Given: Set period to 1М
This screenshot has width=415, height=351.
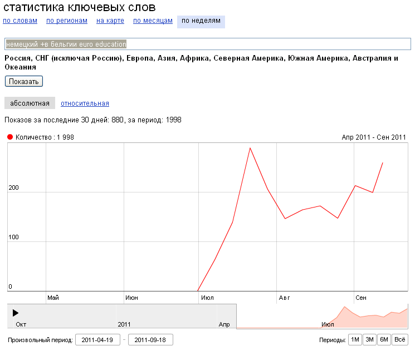Looking at the screenshot, I should click(x=354, y=340).
